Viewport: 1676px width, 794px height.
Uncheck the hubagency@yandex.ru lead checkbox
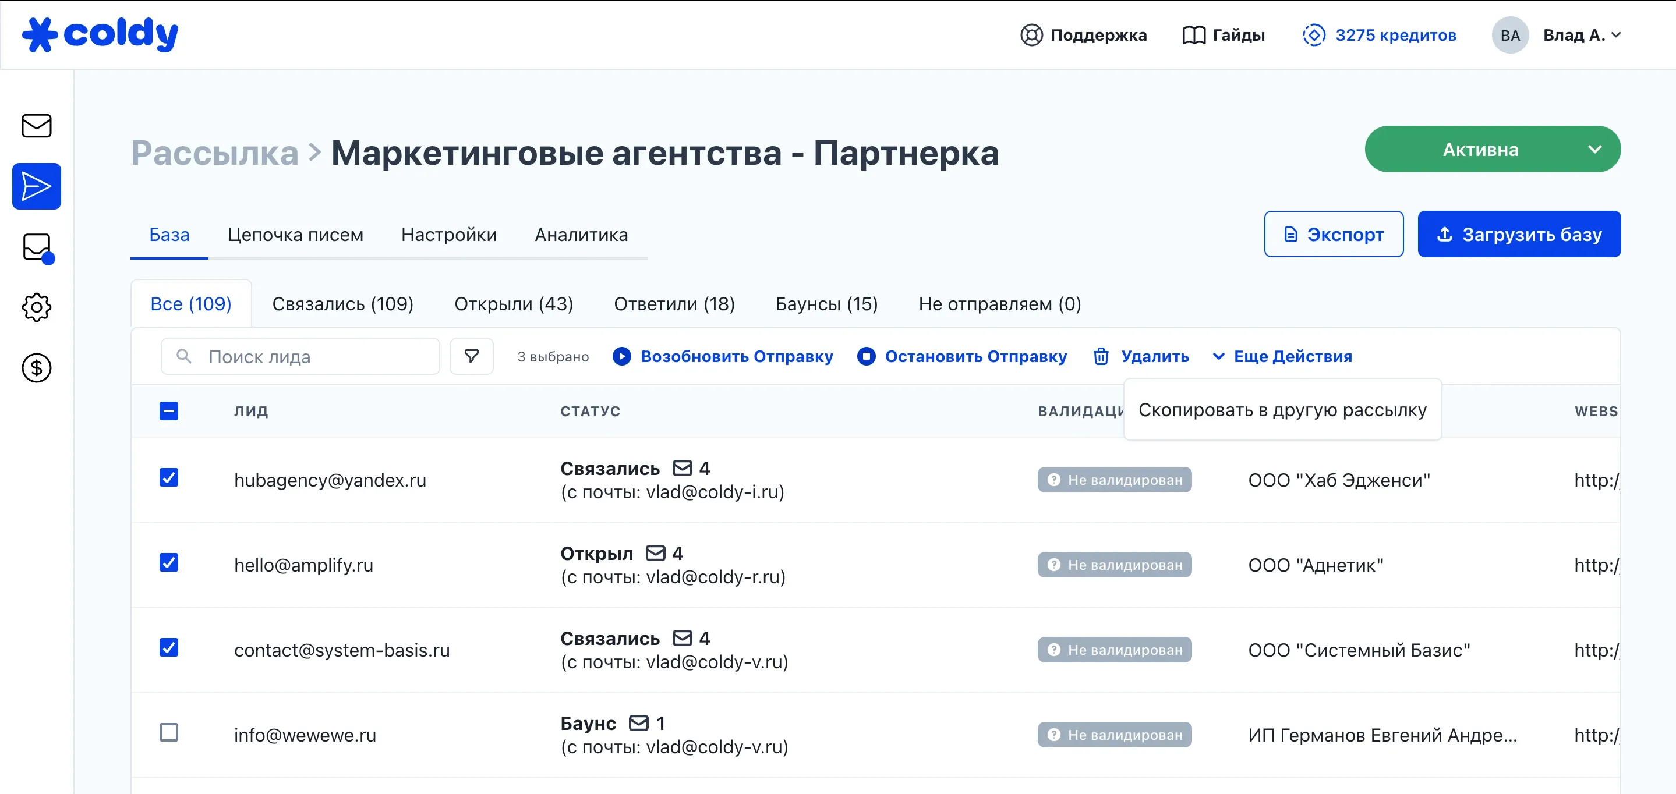tap(169, 478)
